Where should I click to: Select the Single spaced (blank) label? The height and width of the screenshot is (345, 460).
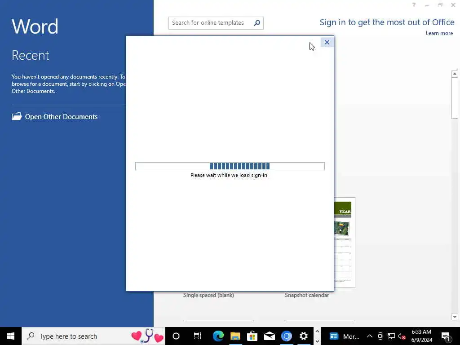point(208,295)
